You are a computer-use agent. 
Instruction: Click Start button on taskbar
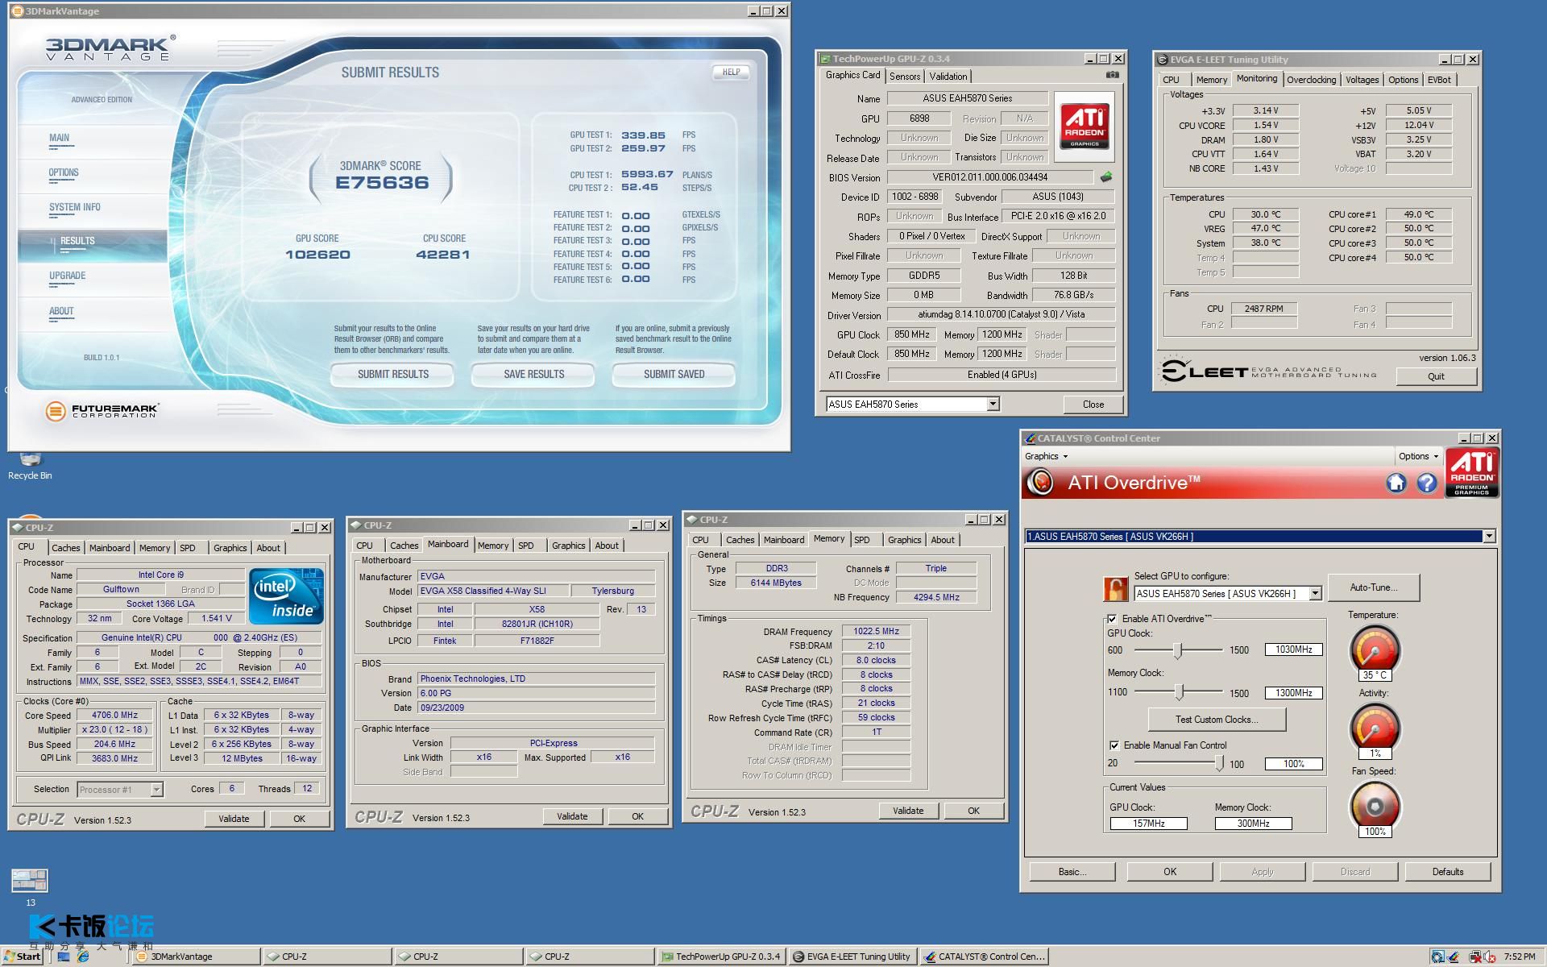click(x=22, y=957)
